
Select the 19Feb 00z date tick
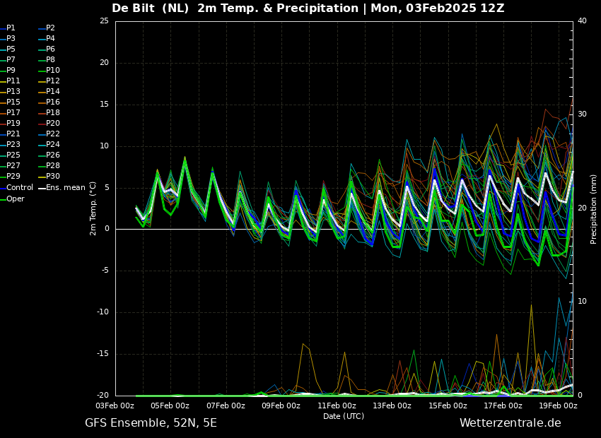click(x=559, y=406)
